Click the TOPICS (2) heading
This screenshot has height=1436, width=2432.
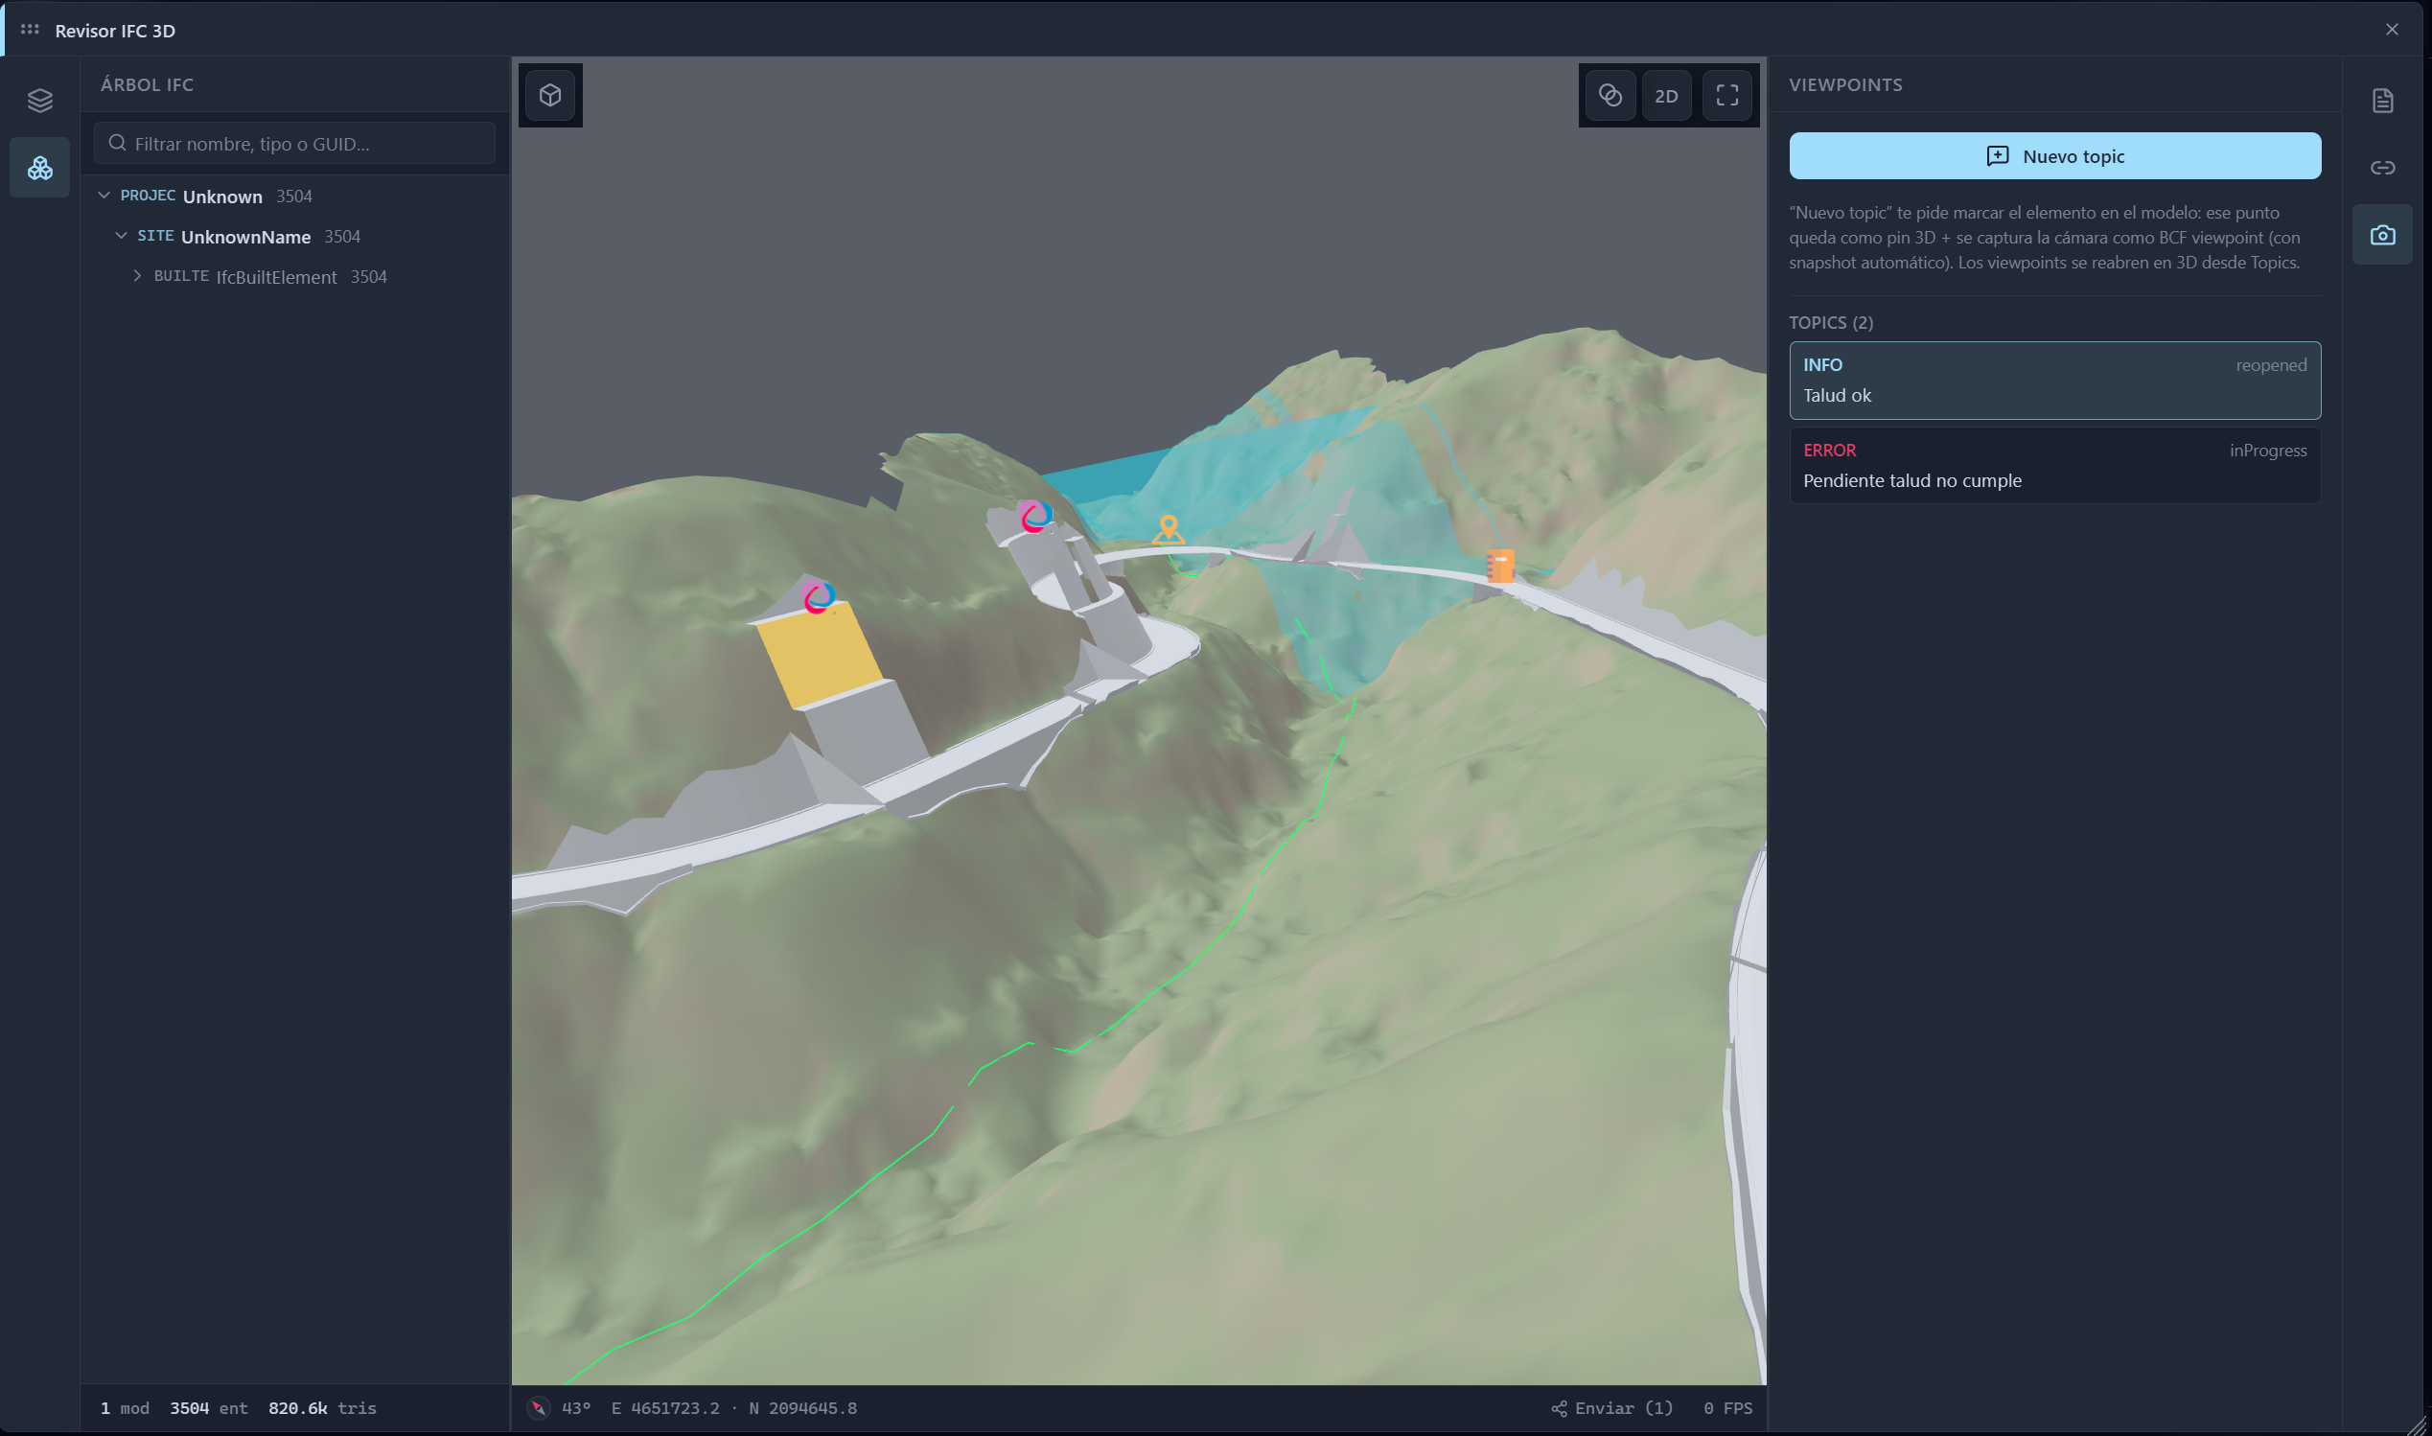pyautogui.click(x=1830, y=322)
